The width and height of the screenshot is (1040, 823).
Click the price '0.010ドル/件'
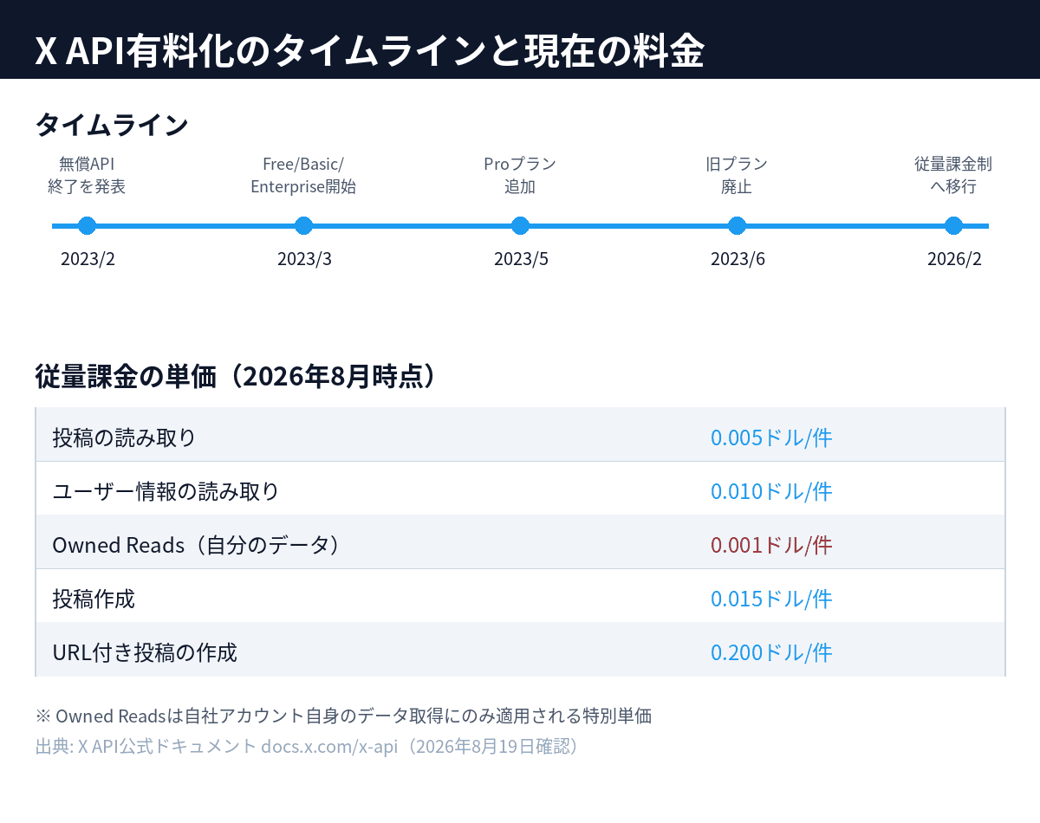(x=771, y=491)
